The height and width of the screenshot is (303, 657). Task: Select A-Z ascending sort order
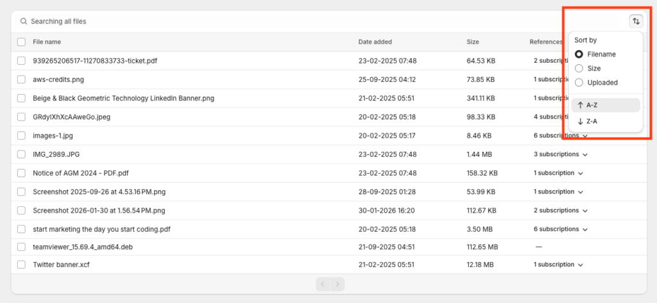tap(605, 105)
